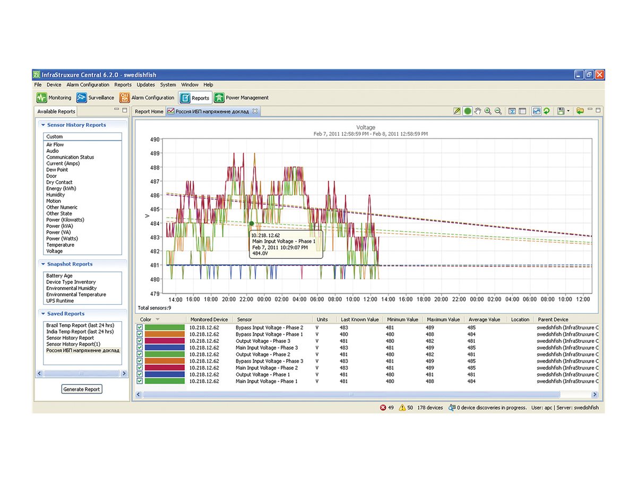Click the zoom in magnifier icon
The height and width of the screenshot is (477, 637).
pos(488,111)
